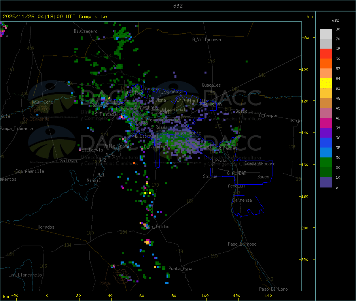The width and height of the screenshot is (356, 301).
Task: Select the 'El_Desvio' place label
Action: [93, 150]
